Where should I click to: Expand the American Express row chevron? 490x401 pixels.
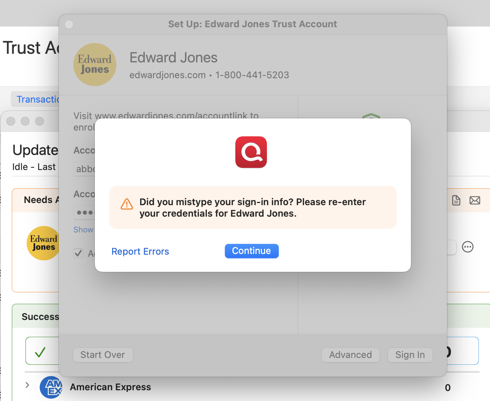27,385
